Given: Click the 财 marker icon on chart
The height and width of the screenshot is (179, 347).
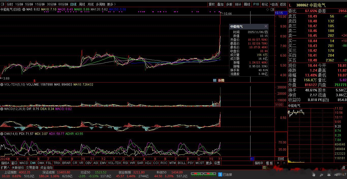Looking at the screenshot, I should point(215,80).
